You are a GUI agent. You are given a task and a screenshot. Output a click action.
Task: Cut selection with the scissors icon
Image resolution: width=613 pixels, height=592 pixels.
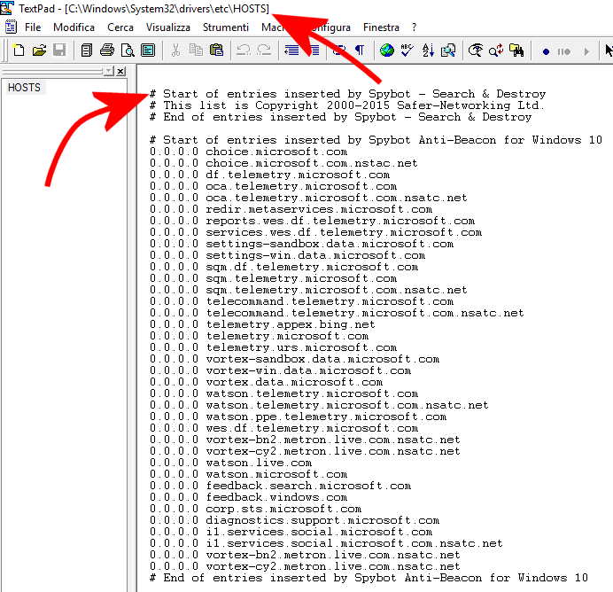click(175, 51)
